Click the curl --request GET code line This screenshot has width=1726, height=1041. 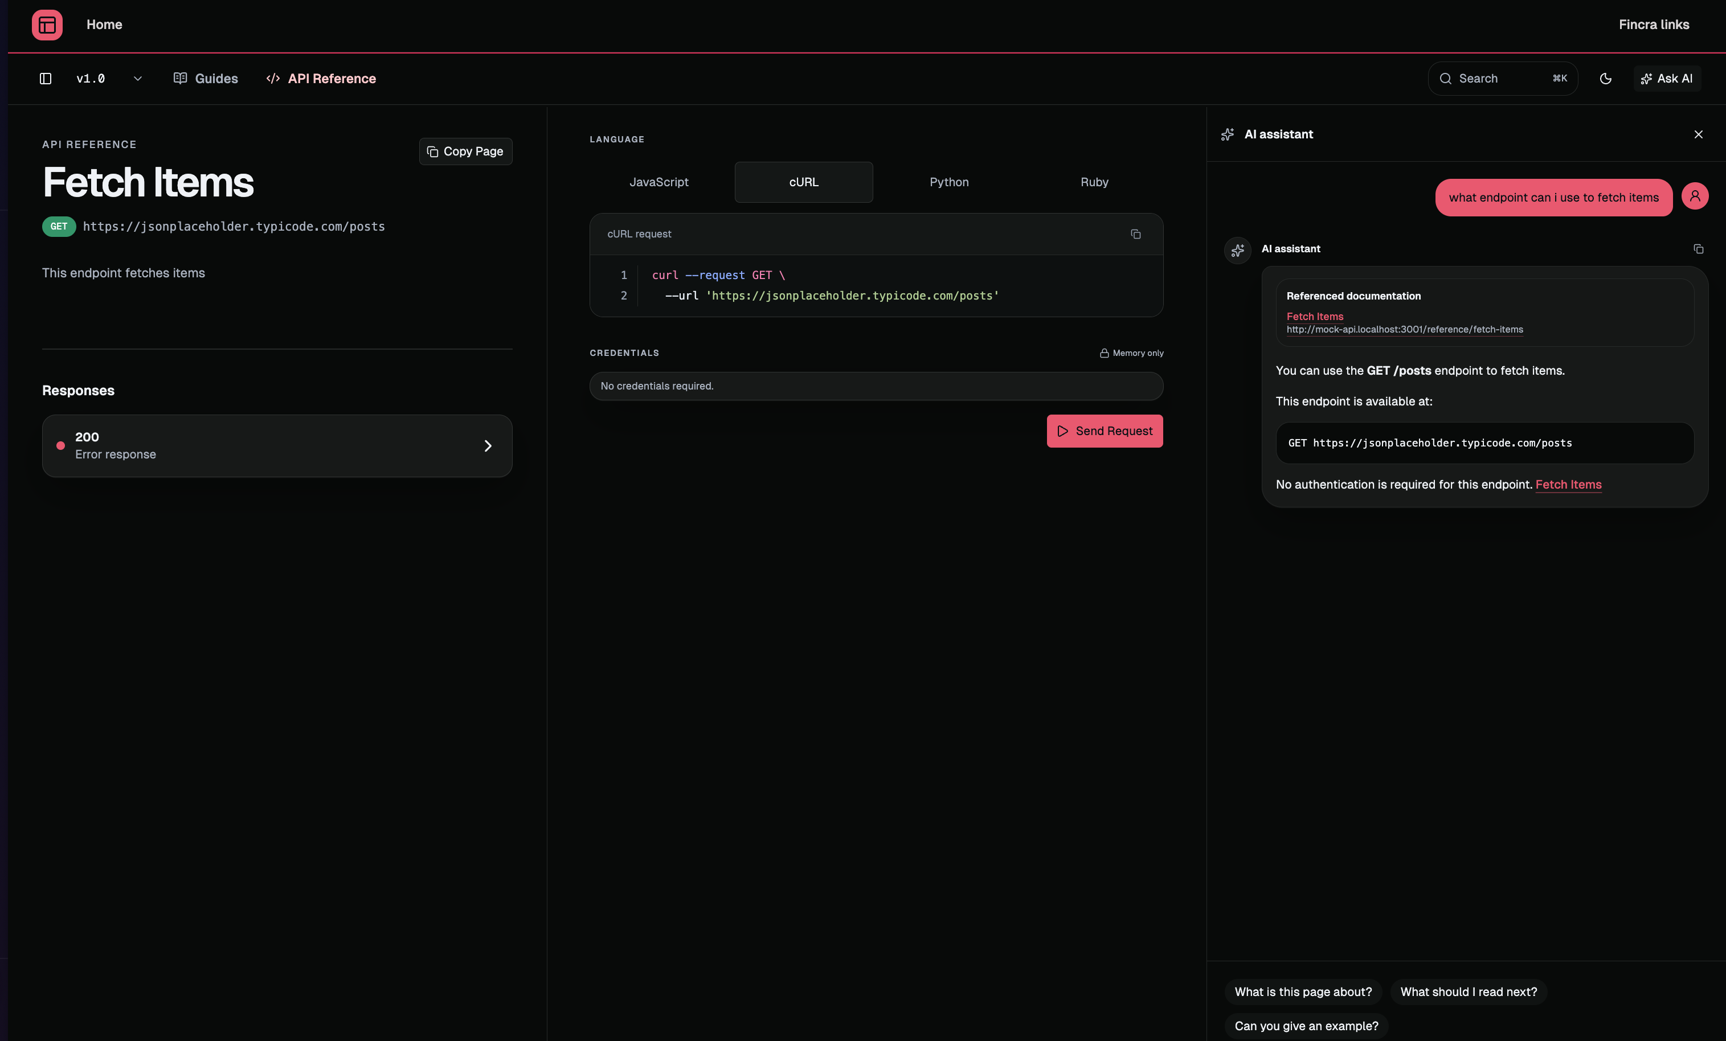(x=718, y=275)
